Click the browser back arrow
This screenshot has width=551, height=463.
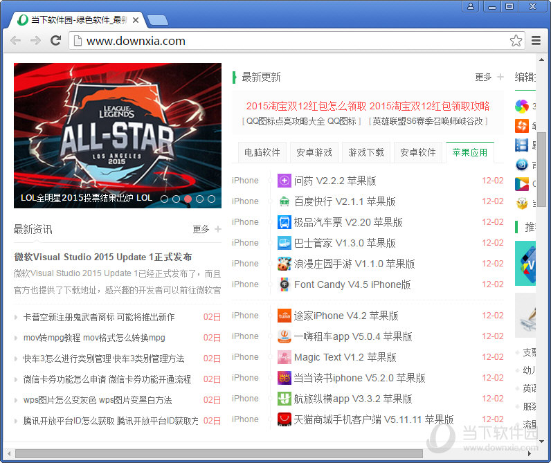pyautogui.click(x=15, y=41)
